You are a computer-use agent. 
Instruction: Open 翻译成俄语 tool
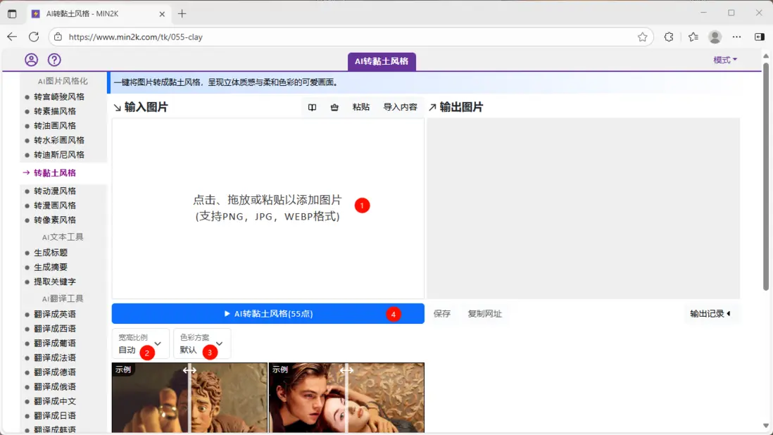coord(55,386)
